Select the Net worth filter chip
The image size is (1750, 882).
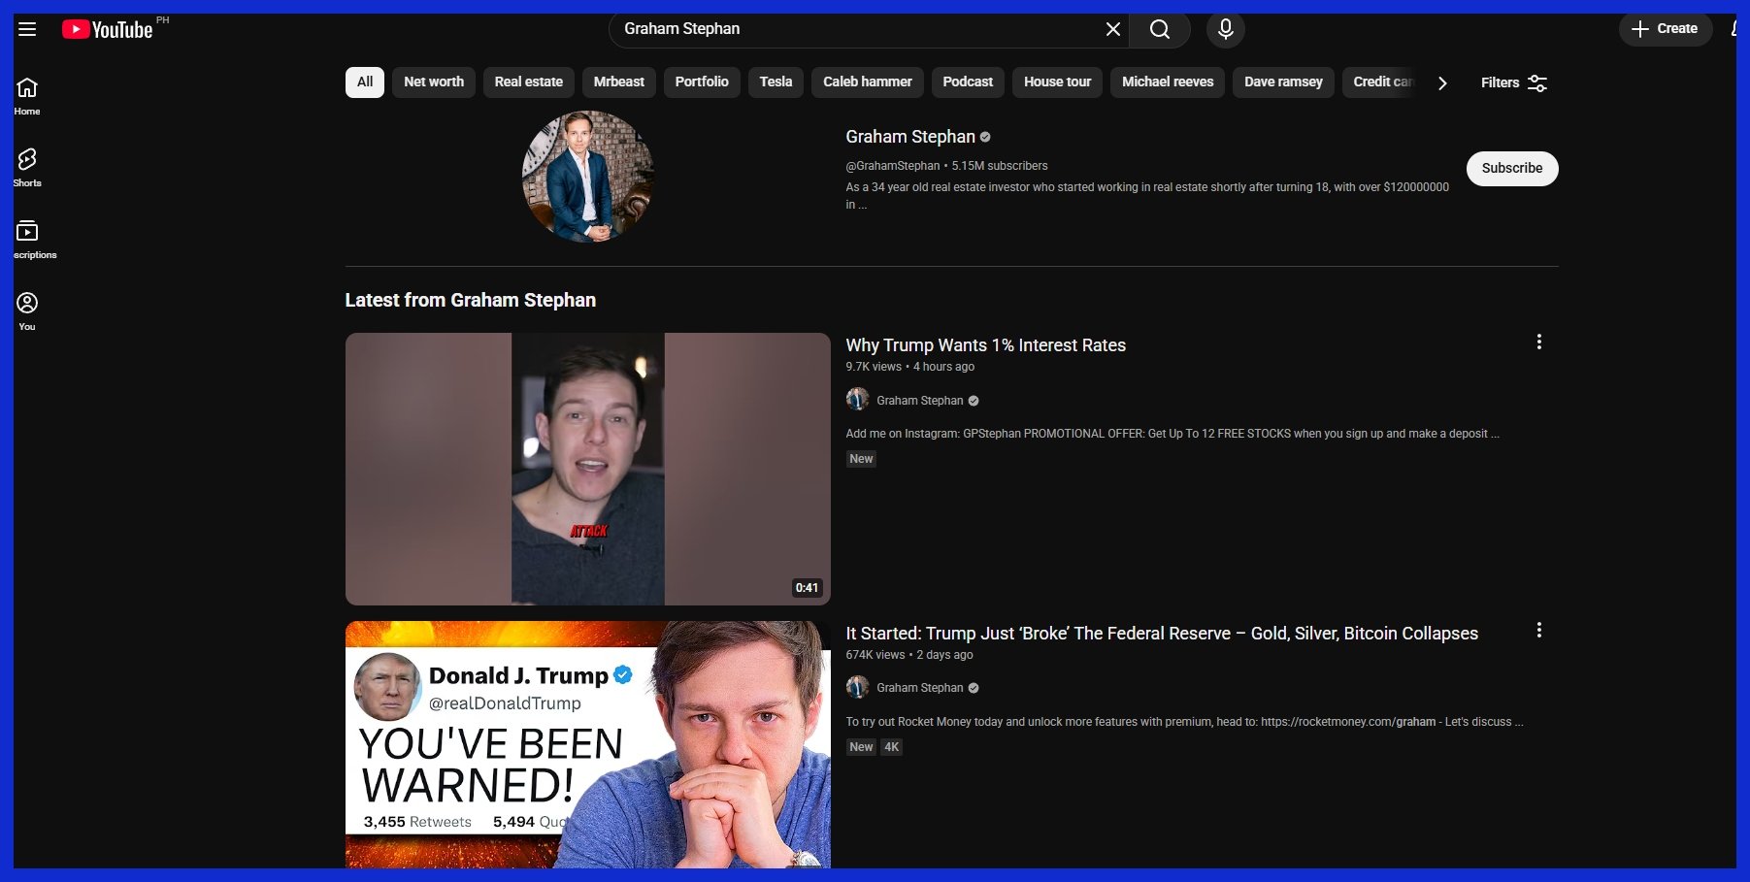tap(433, 82)
